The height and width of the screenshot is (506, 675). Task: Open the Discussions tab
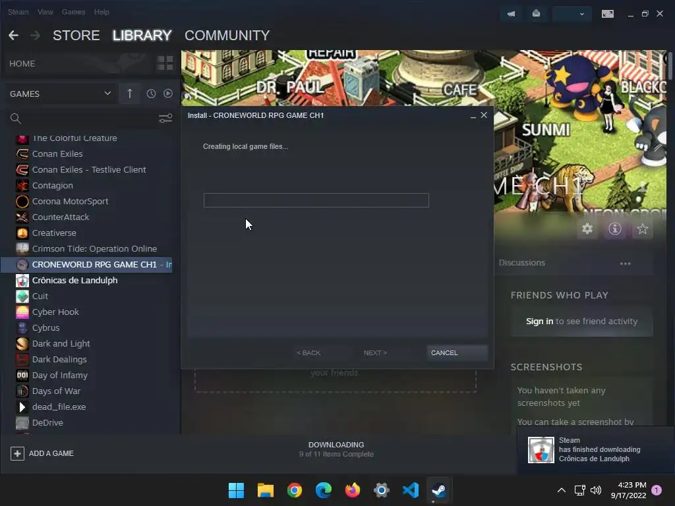(522, 263)
